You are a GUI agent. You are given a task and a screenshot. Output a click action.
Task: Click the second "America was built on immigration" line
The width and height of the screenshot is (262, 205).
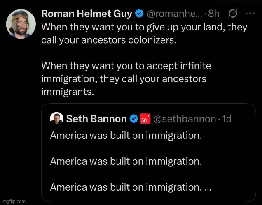point(126,161)
